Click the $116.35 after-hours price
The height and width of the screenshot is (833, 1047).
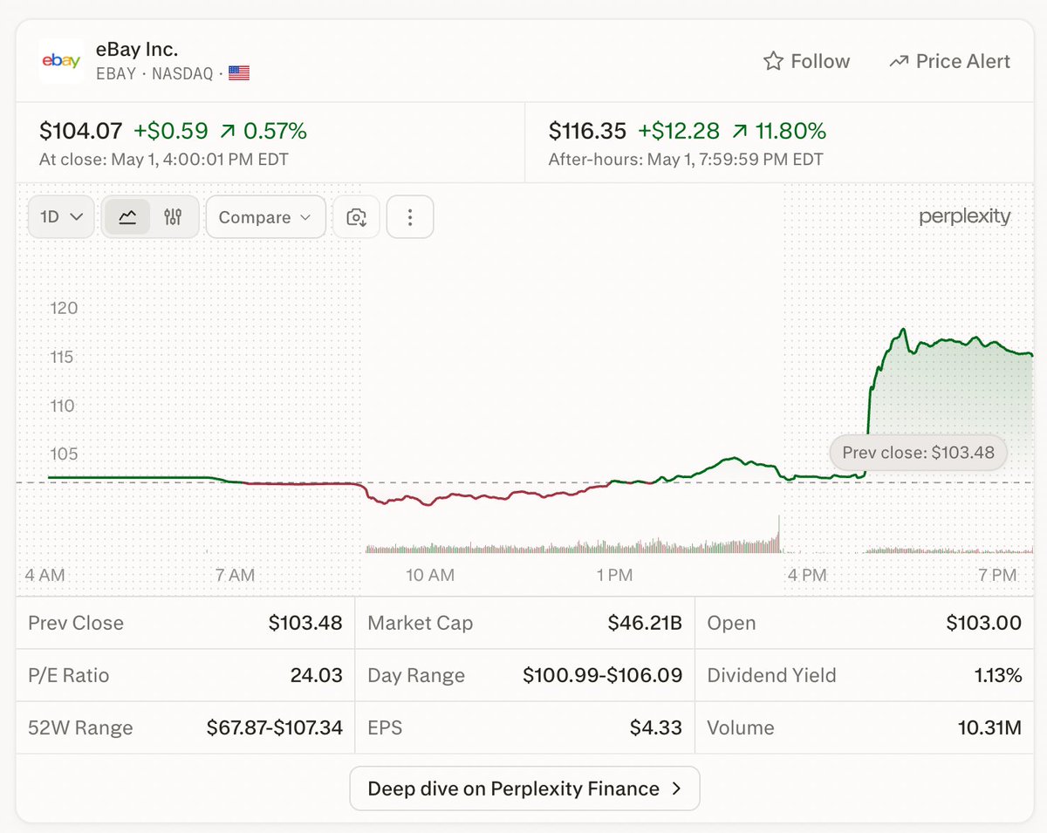coord(588,132)
